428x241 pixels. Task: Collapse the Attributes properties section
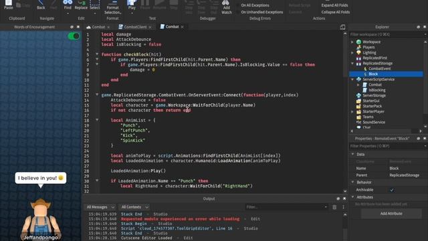click(352, 197)
